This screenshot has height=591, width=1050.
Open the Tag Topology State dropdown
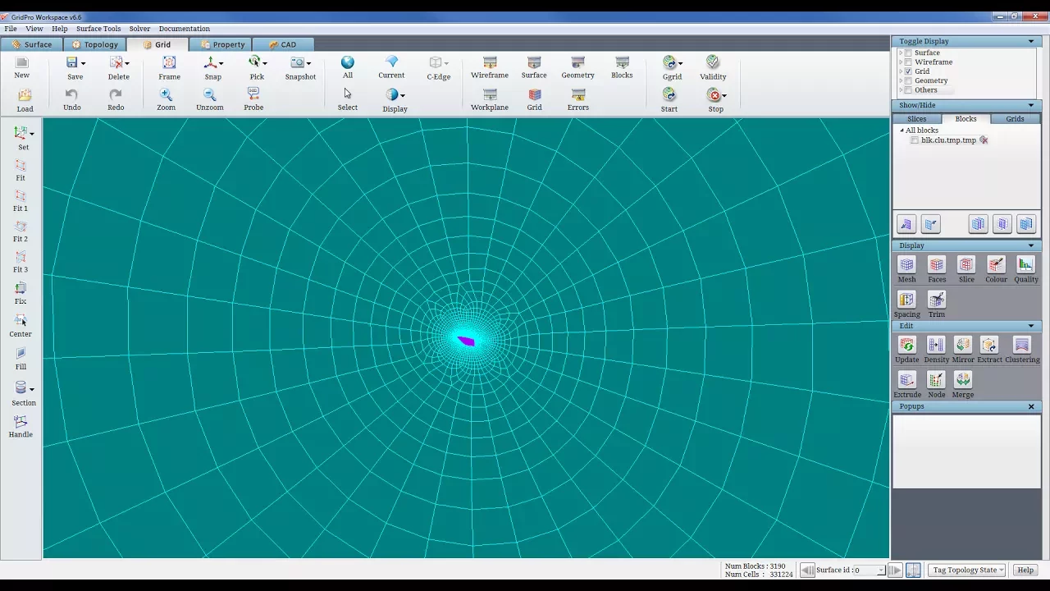click(x=967, y=570)
